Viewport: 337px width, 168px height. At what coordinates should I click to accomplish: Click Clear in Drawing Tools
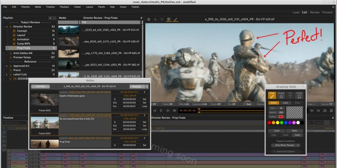point(297,135)
